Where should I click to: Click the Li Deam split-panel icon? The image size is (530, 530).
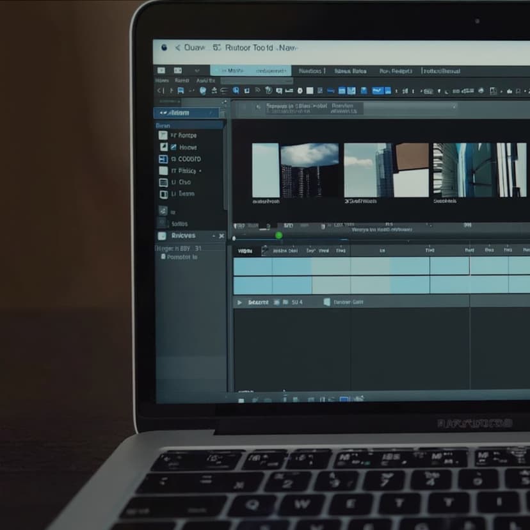[164, 195]
